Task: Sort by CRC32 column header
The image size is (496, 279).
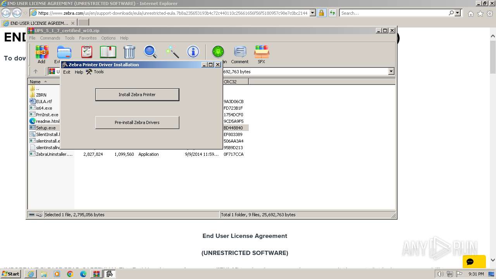Action: [x=236, y=81]
